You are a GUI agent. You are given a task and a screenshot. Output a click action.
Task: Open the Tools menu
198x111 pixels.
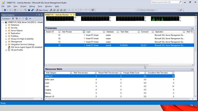pyautogui.click(x=40, y=6)
